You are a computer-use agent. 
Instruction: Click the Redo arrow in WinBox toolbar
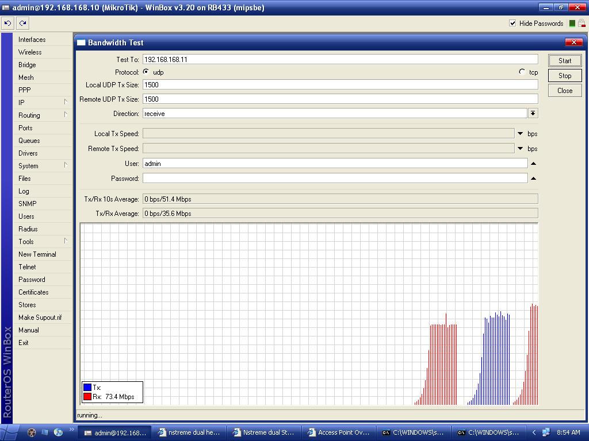pos(22,24)
